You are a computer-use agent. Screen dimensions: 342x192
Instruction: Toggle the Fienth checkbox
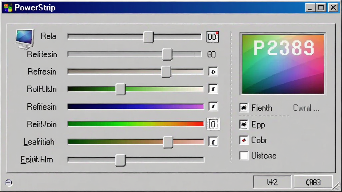(x=243, y=108)
